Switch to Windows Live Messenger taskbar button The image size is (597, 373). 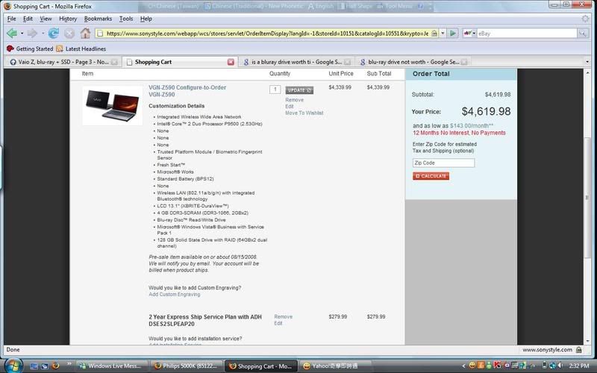pos(111,366)
